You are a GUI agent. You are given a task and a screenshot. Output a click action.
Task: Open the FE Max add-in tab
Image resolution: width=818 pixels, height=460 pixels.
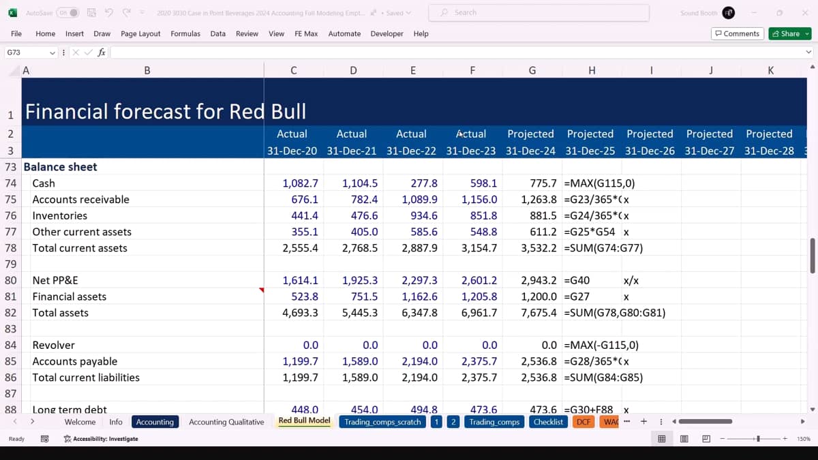[x=306, y=33]
